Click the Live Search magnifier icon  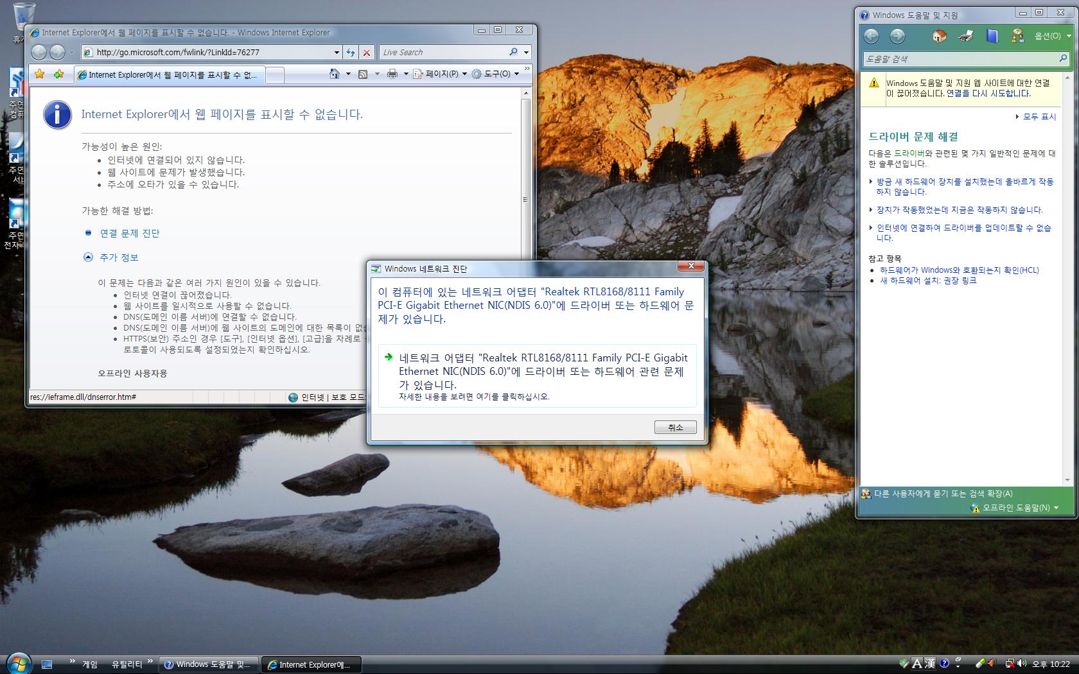(514, 53)
